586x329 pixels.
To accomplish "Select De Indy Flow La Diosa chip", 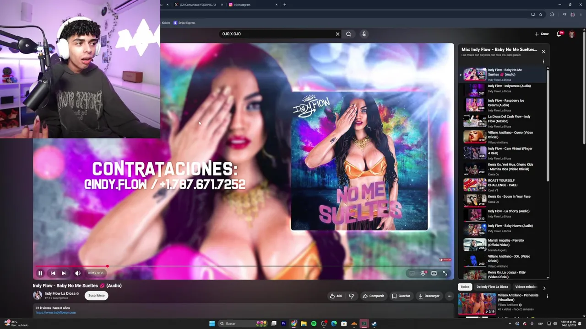I will 492,287.
